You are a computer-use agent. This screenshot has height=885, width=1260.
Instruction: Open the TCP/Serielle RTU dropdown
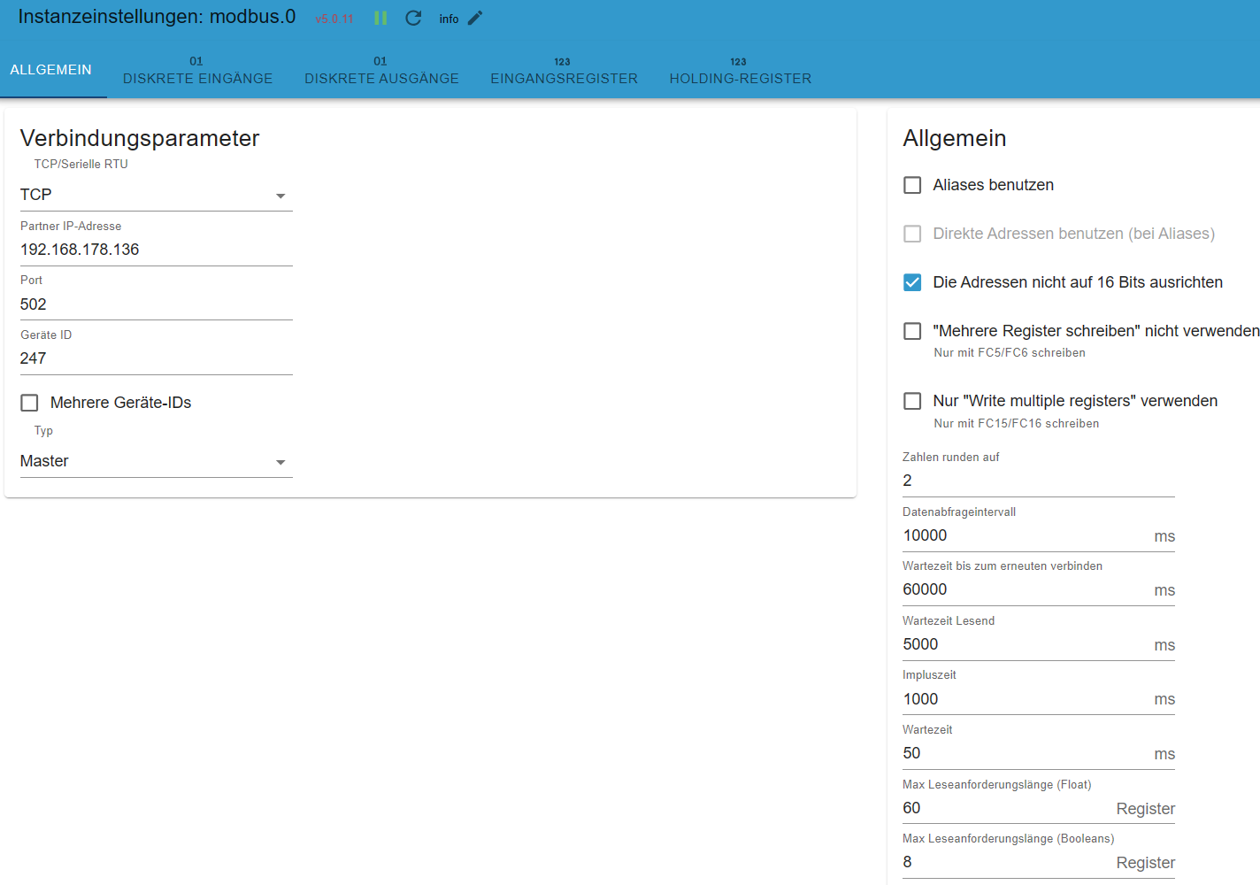tap(156, 195)
